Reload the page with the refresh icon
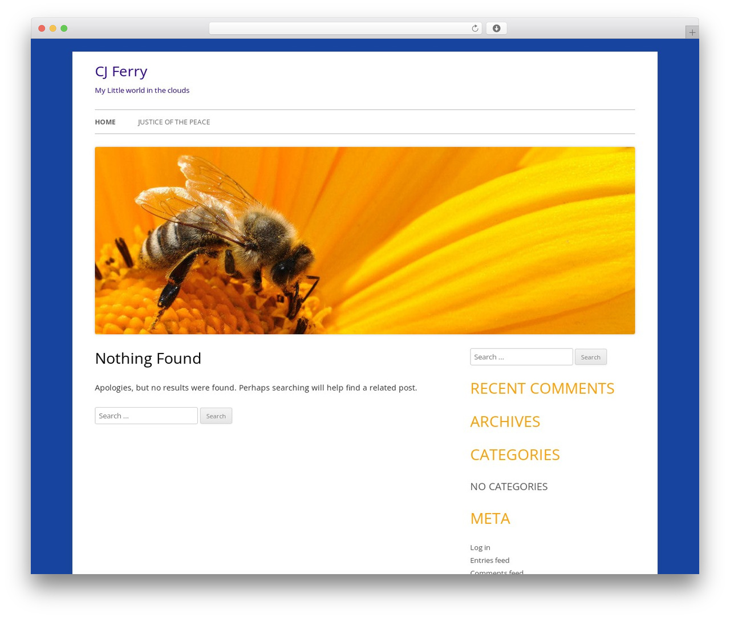Screen dimensions: 730x618 pos(474,29)
